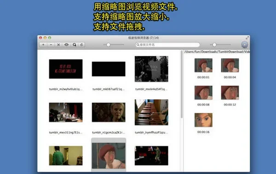Click the file name tumblr_n1gcm2caZK1r...
The width and height of the screenshot is (276, 174).
coord(109,132)
